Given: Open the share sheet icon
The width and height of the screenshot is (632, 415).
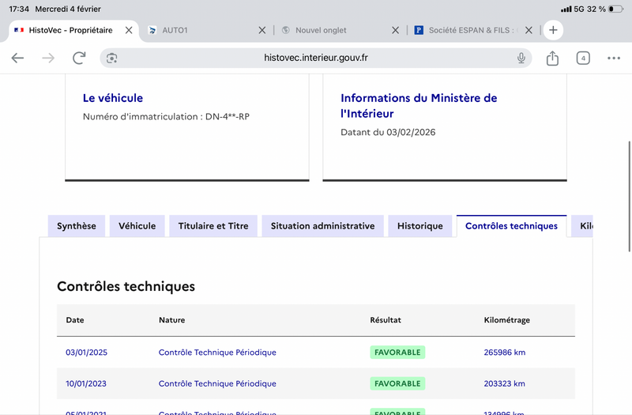Looking at the screenshot, I should [x=552, y=58].
